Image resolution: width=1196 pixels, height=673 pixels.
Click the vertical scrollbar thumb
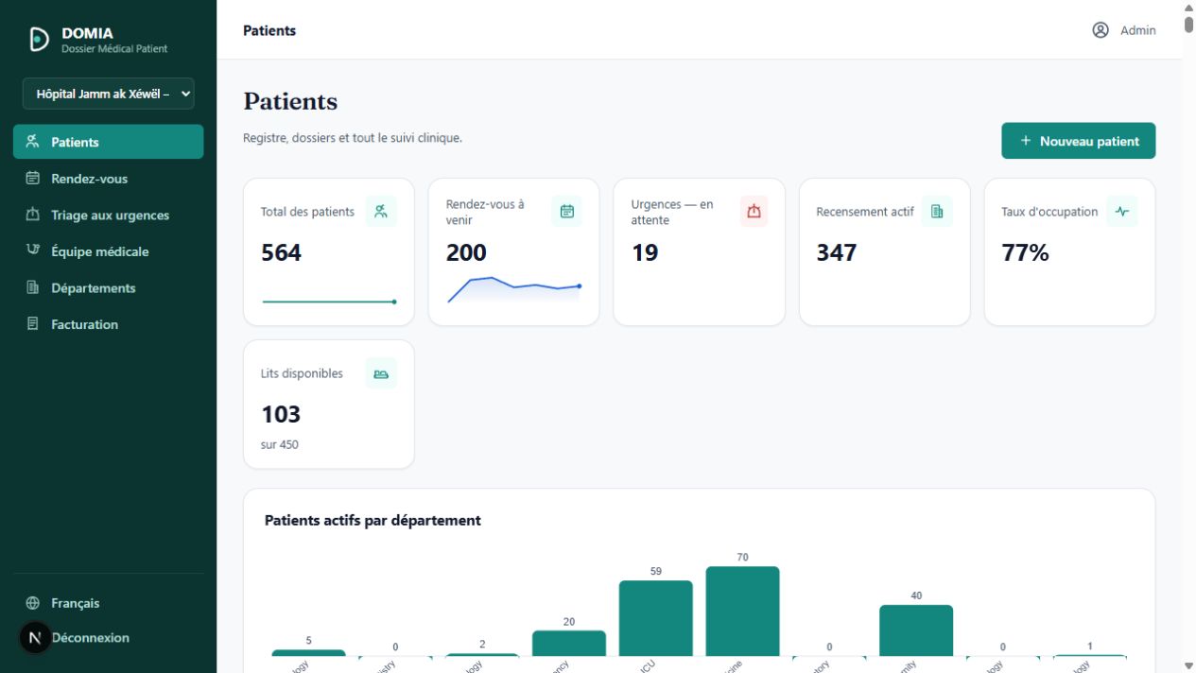pos(1188,24)
